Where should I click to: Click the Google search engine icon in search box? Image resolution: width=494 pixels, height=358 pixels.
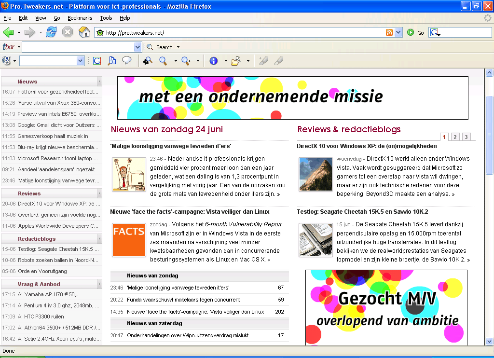pos(435,32)
